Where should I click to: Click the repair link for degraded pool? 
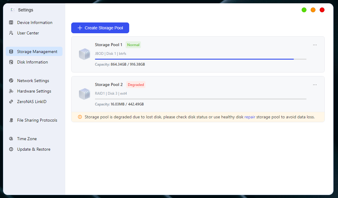click(x=250, y=117)
